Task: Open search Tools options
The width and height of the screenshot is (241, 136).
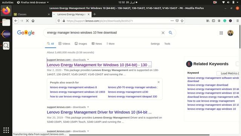Action: tap(167, 44)
